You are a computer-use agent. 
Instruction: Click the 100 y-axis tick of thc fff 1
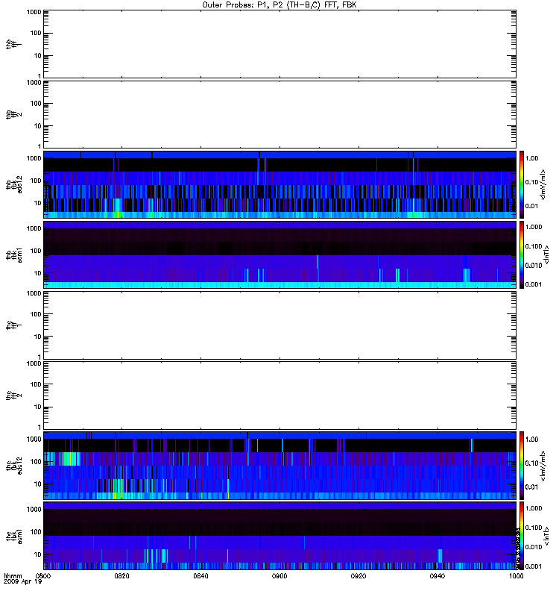click(36, 314)
